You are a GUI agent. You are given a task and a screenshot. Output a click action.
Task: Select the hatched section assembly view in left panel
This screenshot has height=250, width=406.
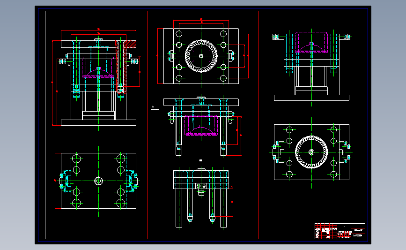(x=98, y=80)
